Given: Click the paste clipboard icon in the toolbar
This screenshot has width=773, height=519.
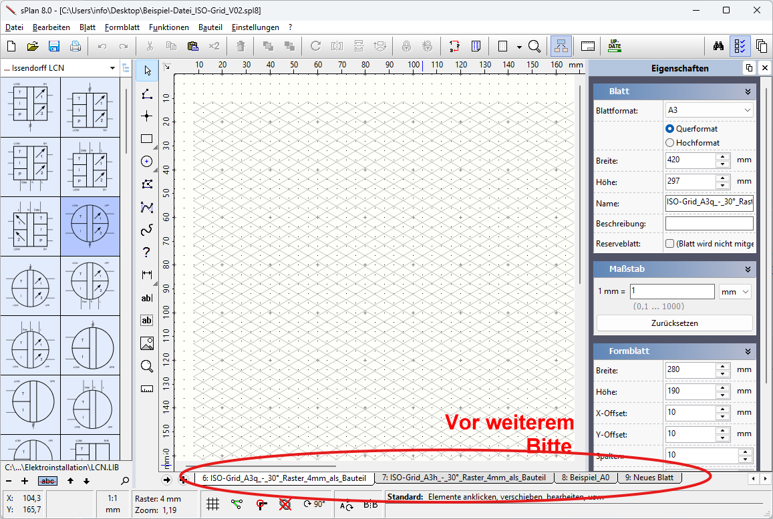Looking at the screenshot, I should pyautogui.click(x=193, y=46).
